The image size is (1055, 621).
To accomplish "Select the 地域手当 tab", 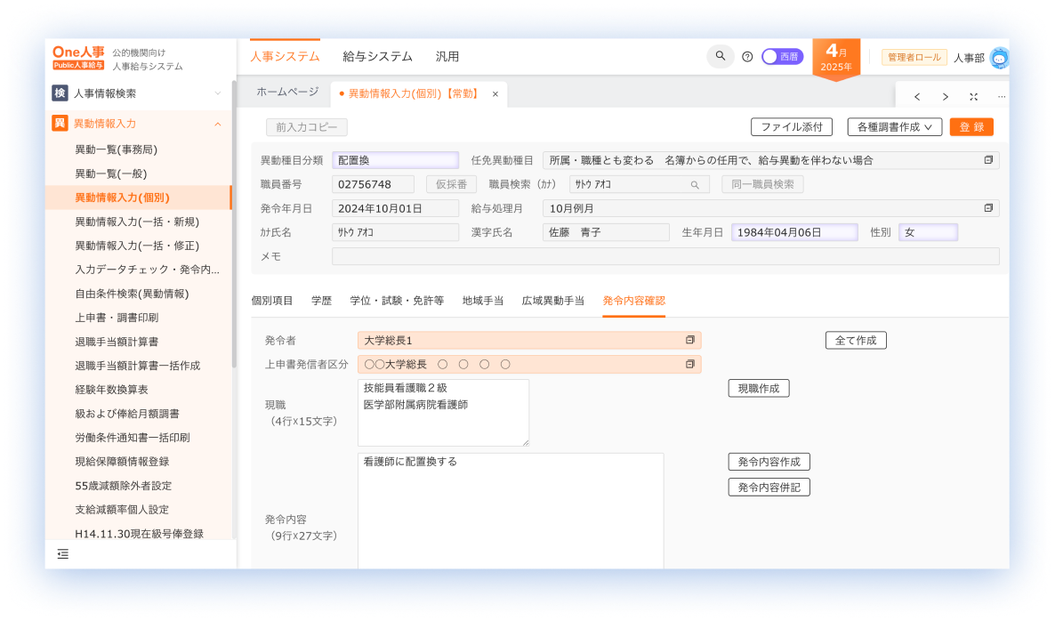I will 482,301.
